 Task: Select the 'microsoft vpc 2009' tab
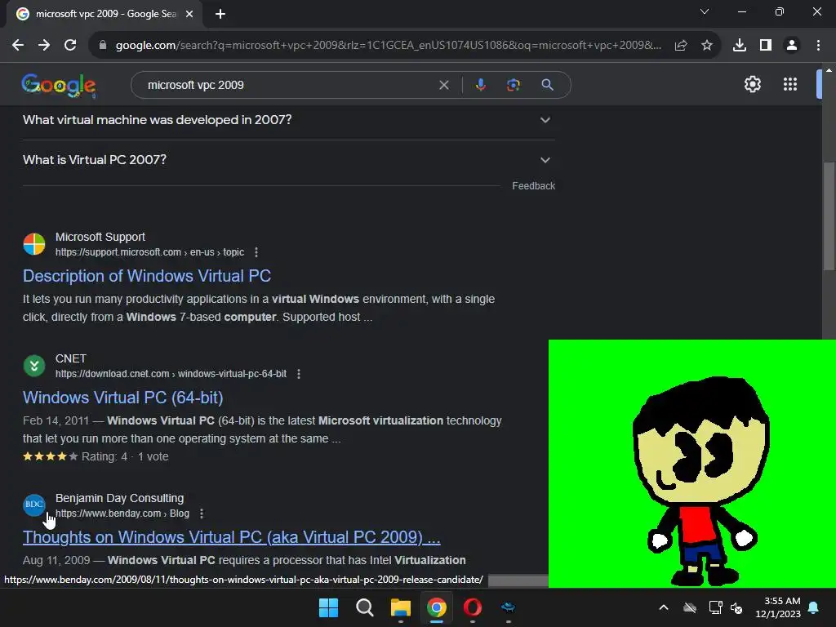(x=105, y=14)
